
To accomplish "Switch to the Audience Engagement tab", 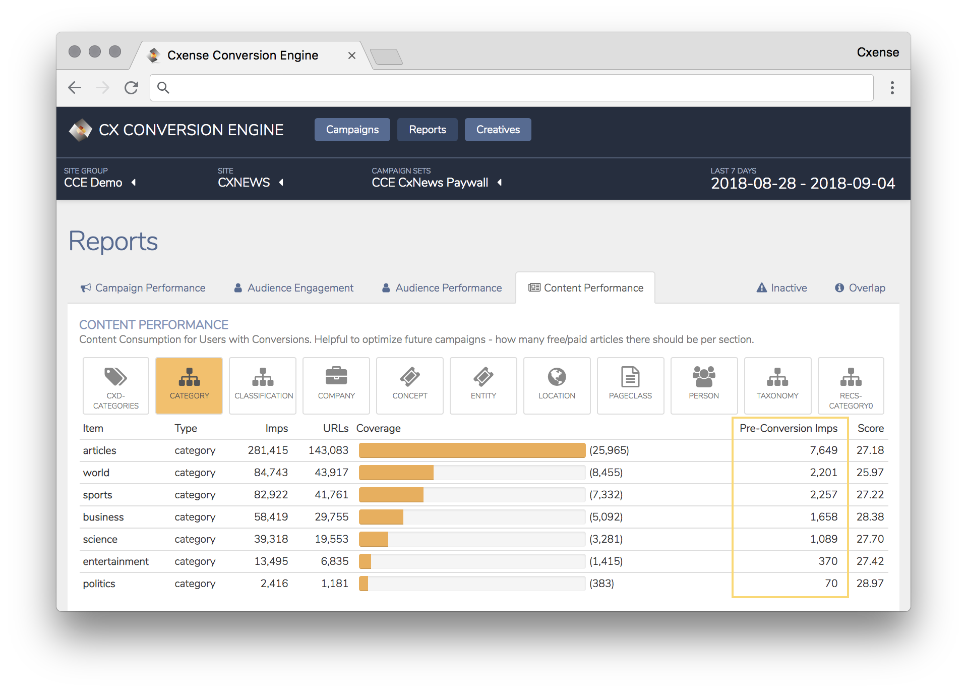I will click(294, 288).
